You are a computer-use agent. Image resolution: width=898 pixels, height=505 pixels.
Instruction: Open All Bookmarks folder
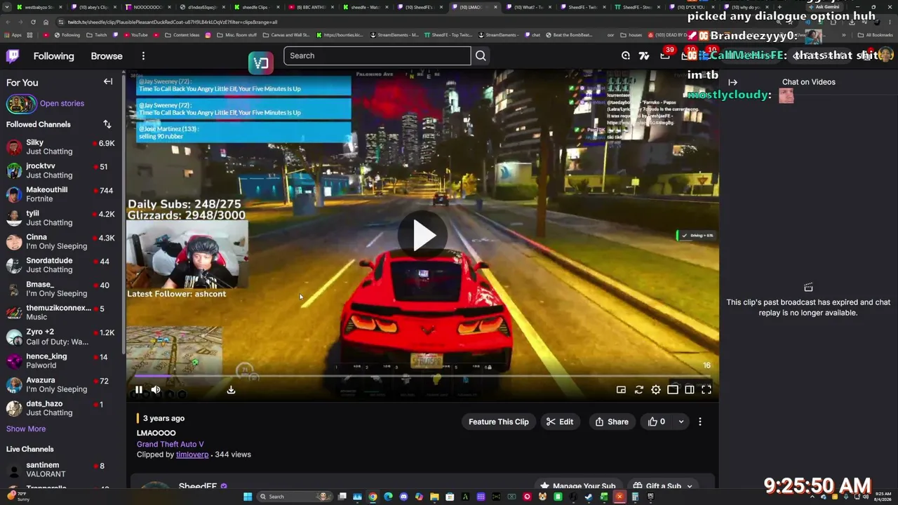(x=875, y=35)
